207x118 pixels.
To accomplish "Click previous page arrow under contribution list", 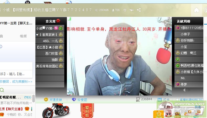I will point(184,90).
